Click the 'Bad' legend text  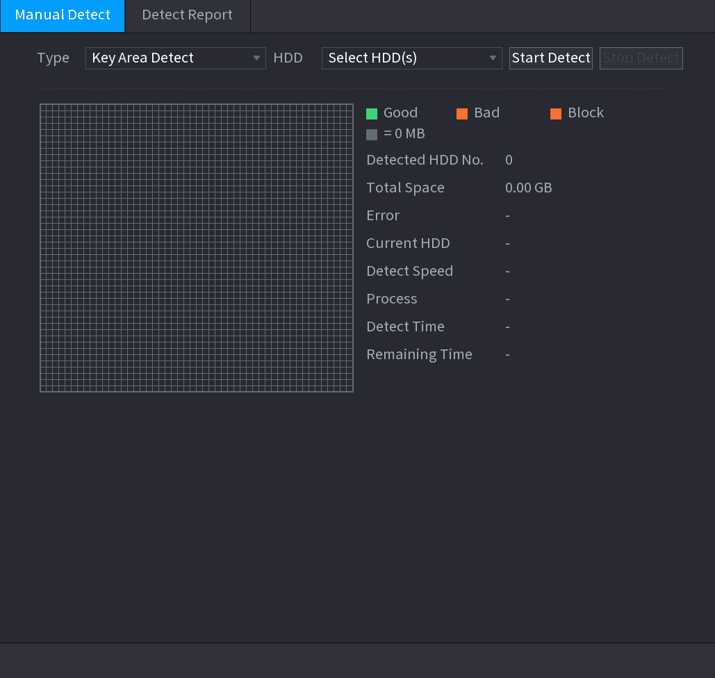point(486,113)
